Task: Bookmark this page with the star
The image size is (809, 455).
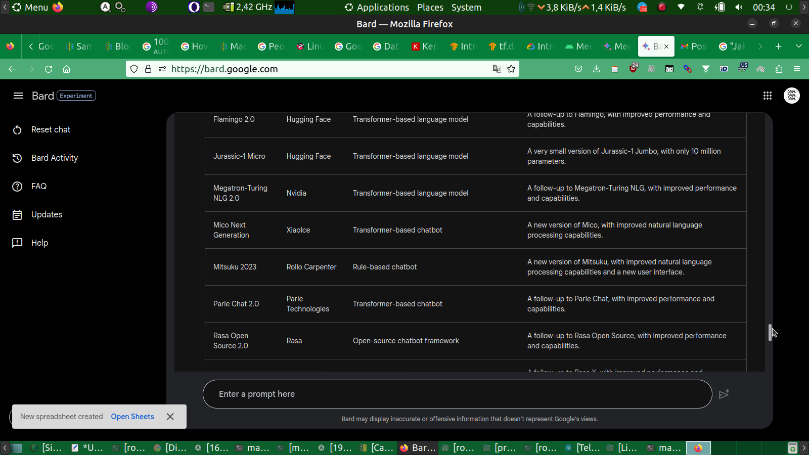Action: point(511,69)
